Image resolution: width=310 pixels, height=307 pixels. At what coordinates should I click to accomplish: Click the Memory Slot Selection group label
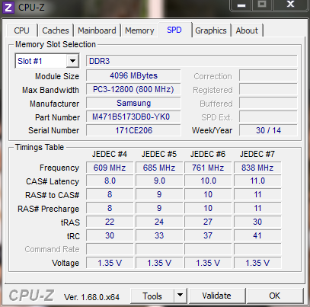[x=56, y=44]
